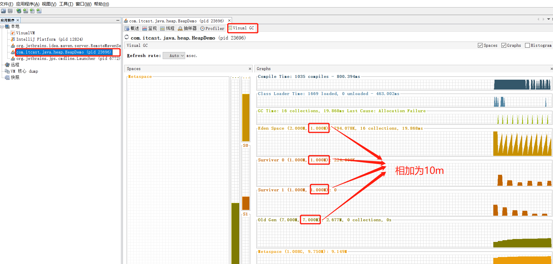Close the Spaces panel
Screen dimensions: 553x264
[x=250, y=69]
